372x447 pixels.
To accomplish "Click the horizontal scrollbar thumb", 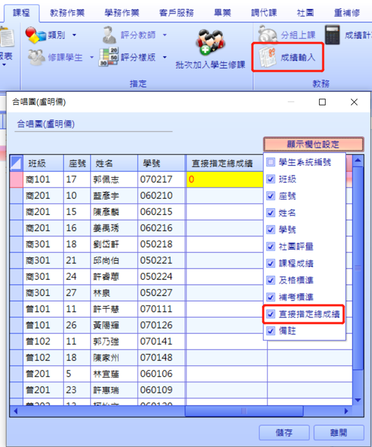I will pos(244,411).
